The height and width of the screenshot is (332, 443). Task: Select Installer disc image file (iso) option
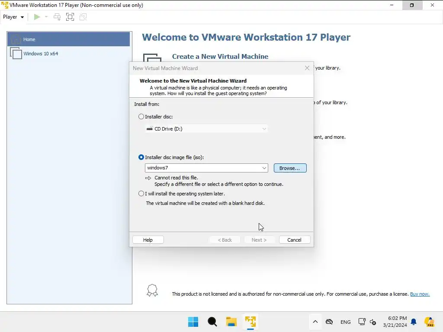click(141, 157)
